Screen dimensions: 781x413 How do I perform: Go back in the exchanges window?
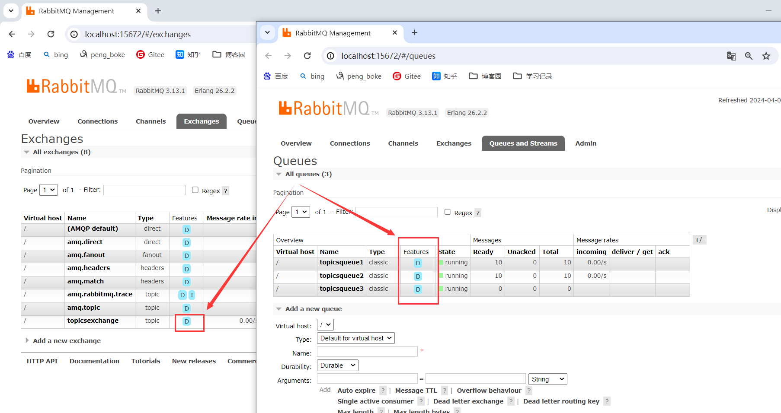pos(12,34)
